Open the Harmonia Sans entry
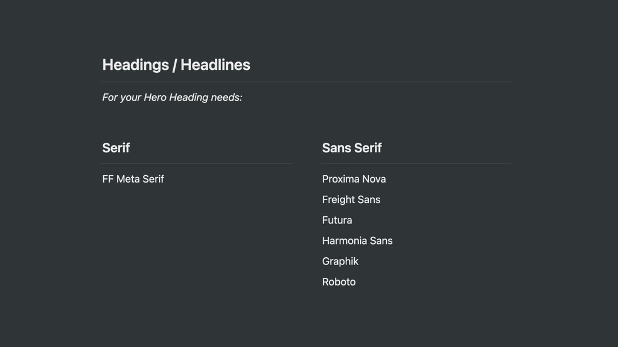The height and width of the screenshot is (347, 618). [x=357, y=241]
